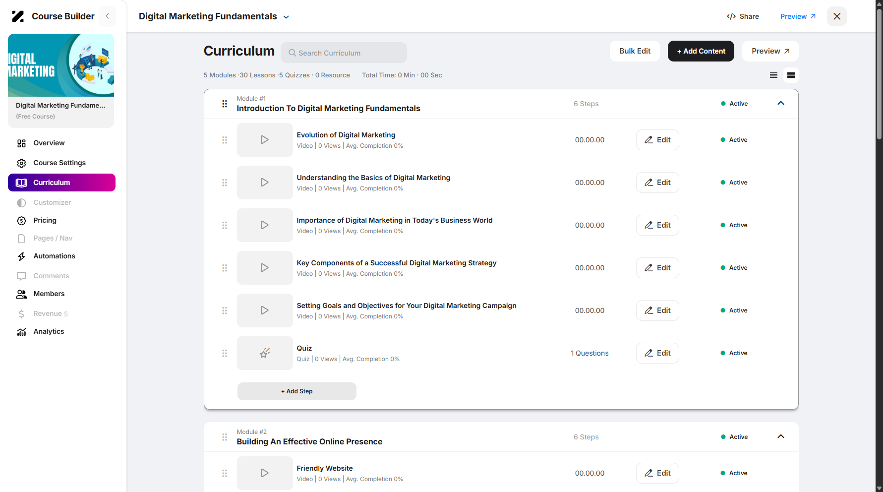Viewport: 883px width, 492px height.
Task: Toggle Active status of Evolution of Digital Marketing
Action: (734, 140)
